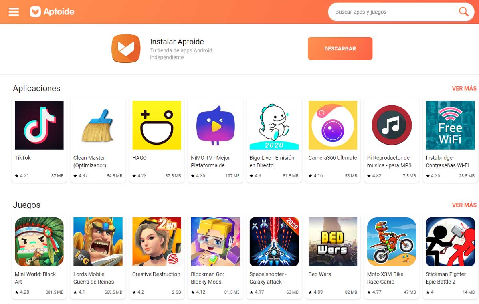Viewport: 479px width, 304px height.
Task: Click VER MÁS next to Juegos
Action: point(464,205)
